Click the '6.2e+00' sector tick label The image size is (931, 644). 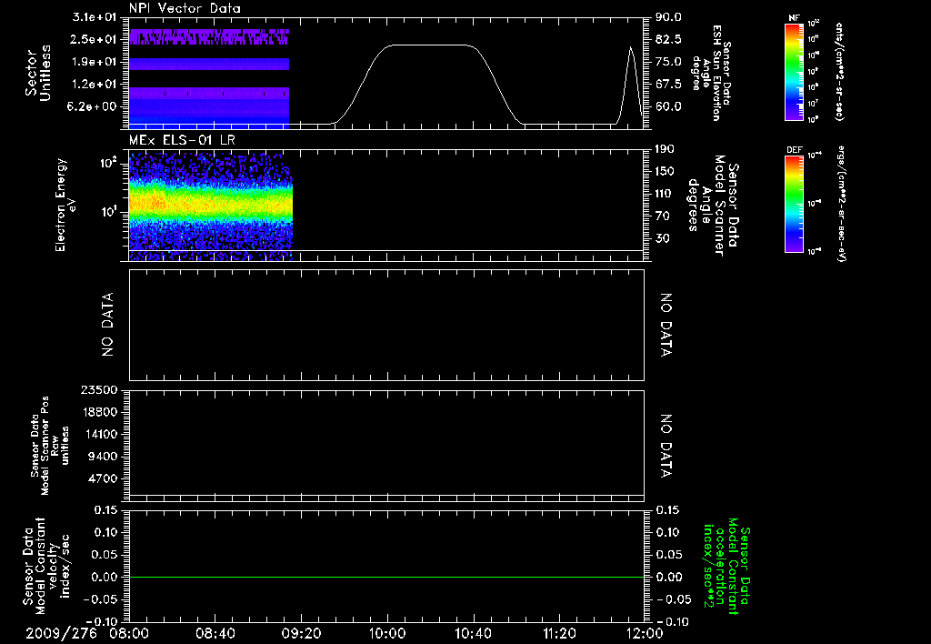coord(94,107)
